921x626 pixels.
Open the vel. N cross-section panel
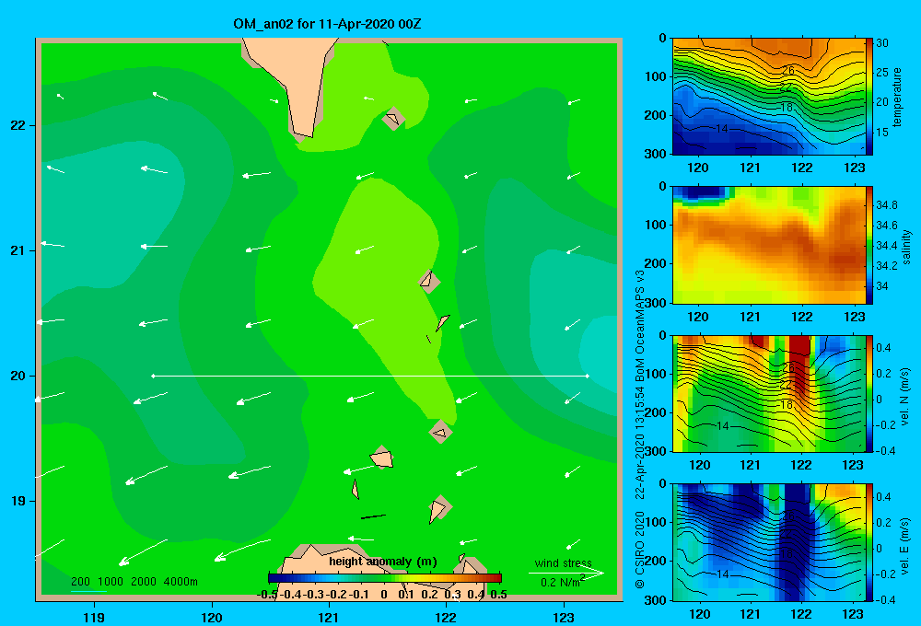(768, 393)
